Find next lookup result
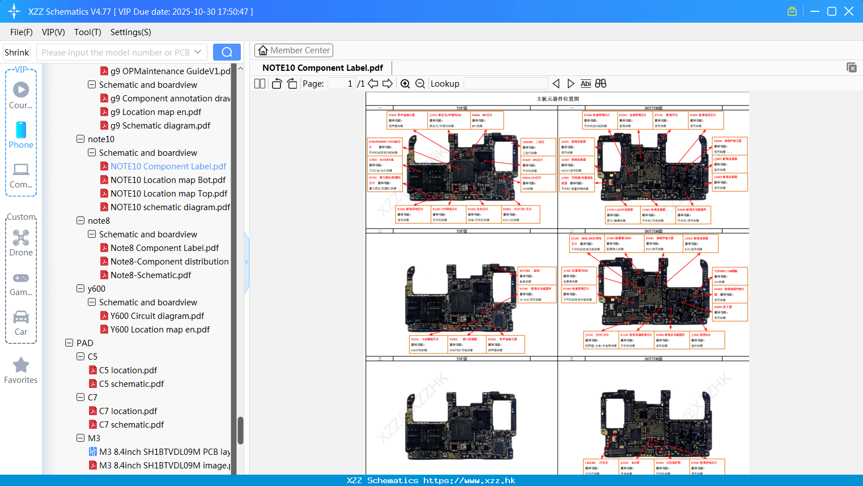 pos(571,83)
